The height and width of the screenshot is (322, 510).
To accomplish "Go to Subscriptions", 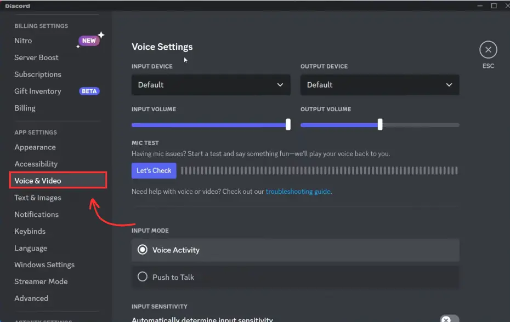I will coord(38,74).
